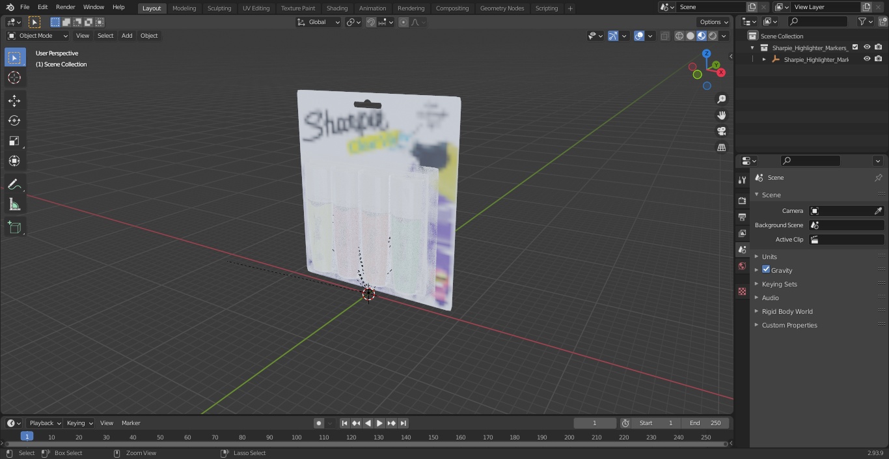Switch to the Shading workspace tab
The width and height of the screenshot is (889, 459).
coord(337,8)
